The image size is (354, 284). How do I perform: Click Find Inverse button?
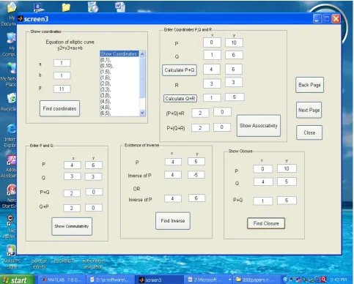click(x=173, y=220)
